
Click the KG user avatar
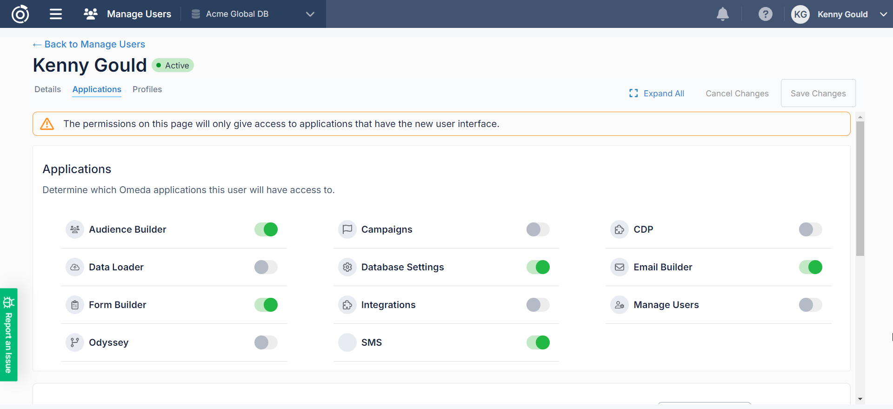pyautogui.click(x=800, y=14)
